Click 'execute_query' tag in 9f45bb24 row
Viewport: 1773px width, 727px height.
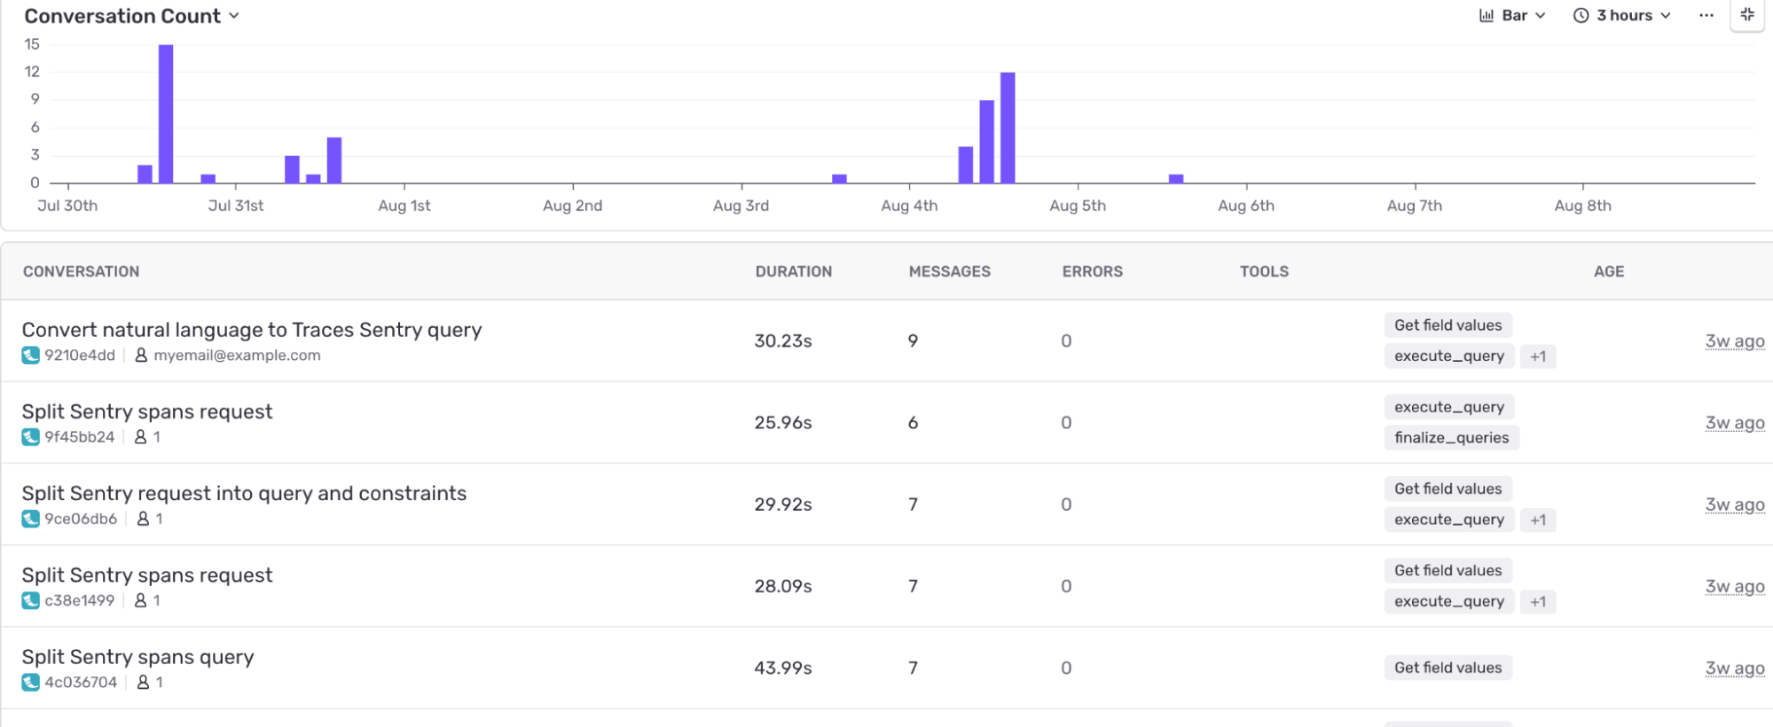click(1449, 407)
